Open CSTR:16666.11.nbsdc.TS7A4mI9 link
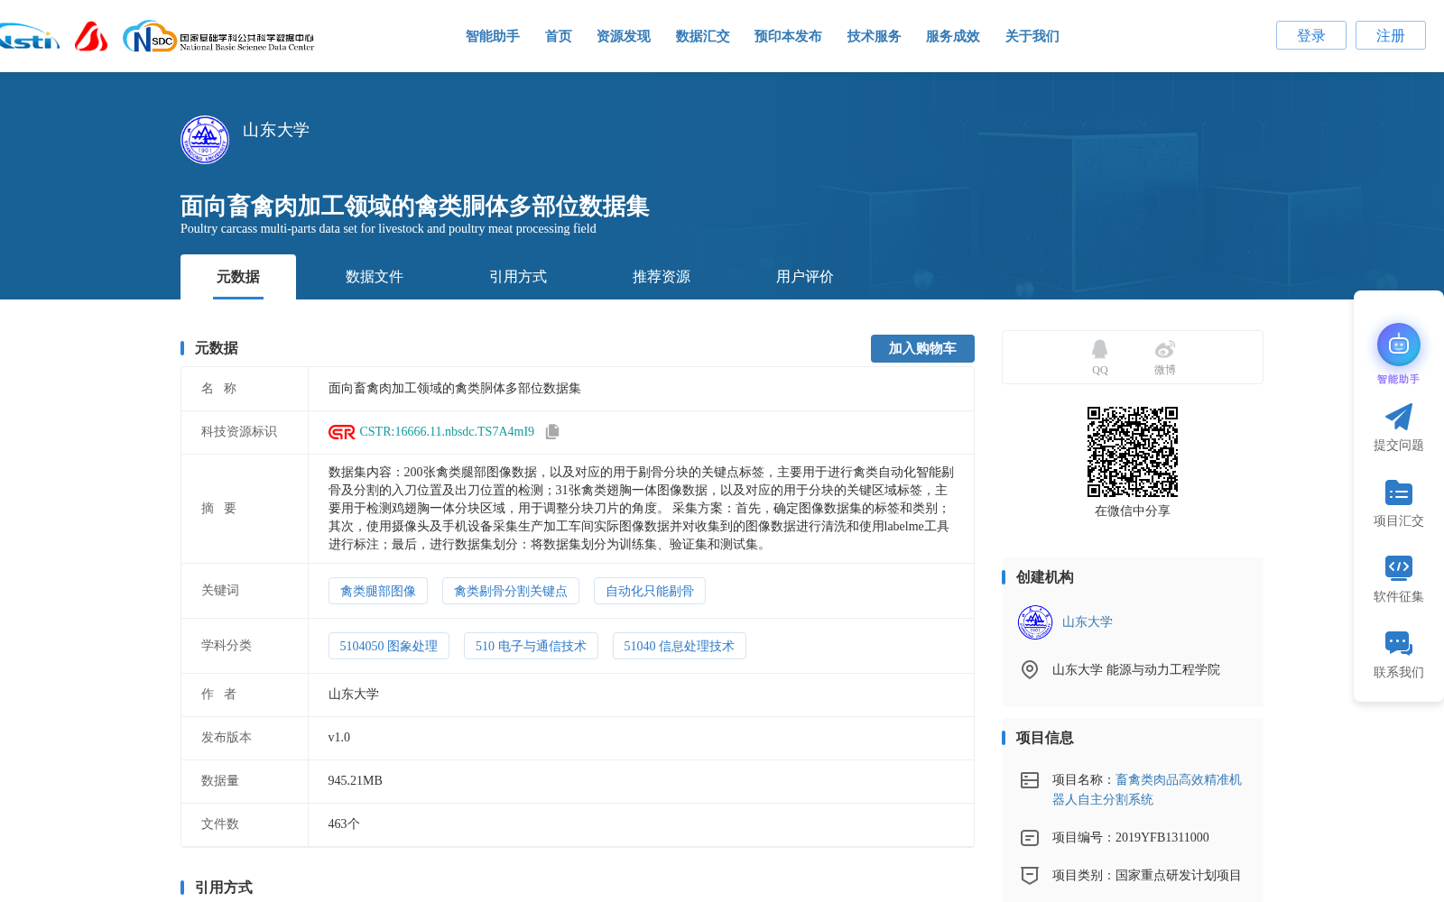1444x902 pixels. 447,432
